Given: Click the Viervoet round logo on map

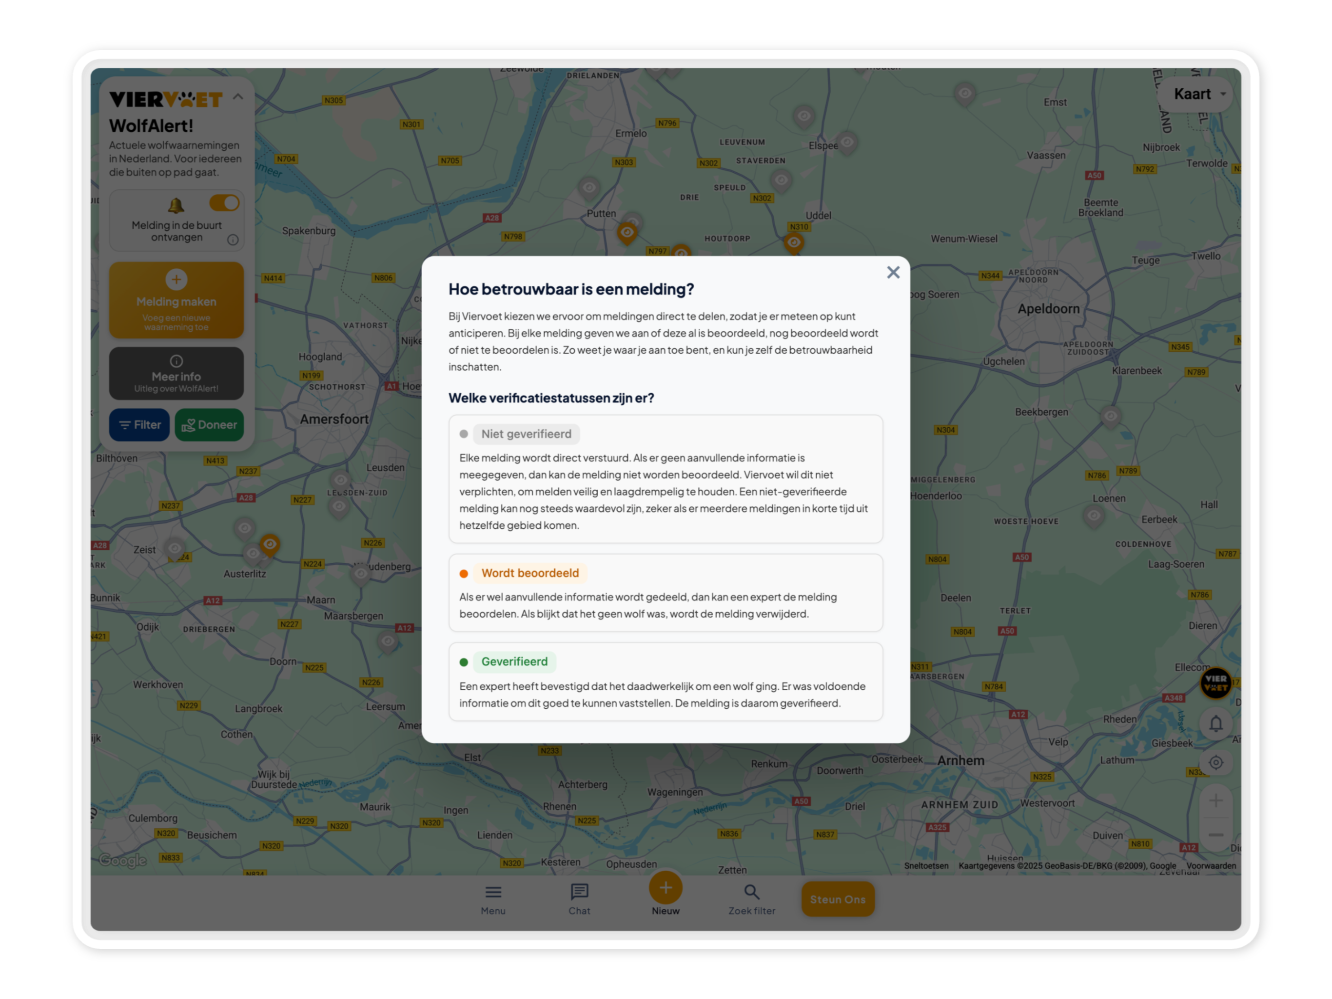Looking at the screenshot, I should [x=1216, y=683].
